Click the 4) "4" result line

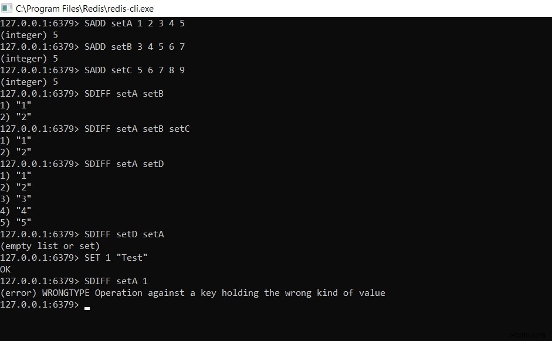coord(16,211)
